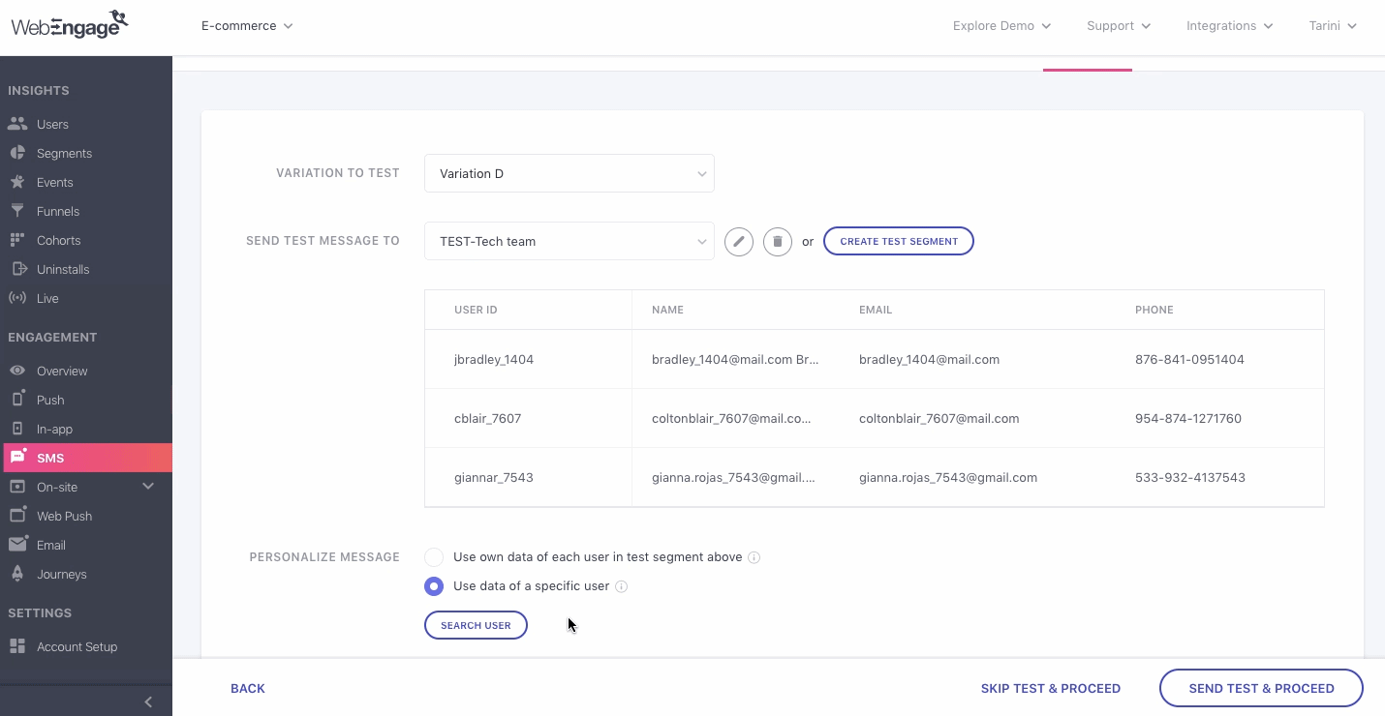The height and width of the screenshot is (716, 1385).
Task: Open the Email channel
Action: click(51, 545)
